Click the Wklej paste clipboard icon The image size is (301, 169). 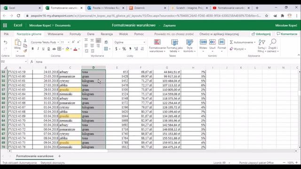[17, 42]
